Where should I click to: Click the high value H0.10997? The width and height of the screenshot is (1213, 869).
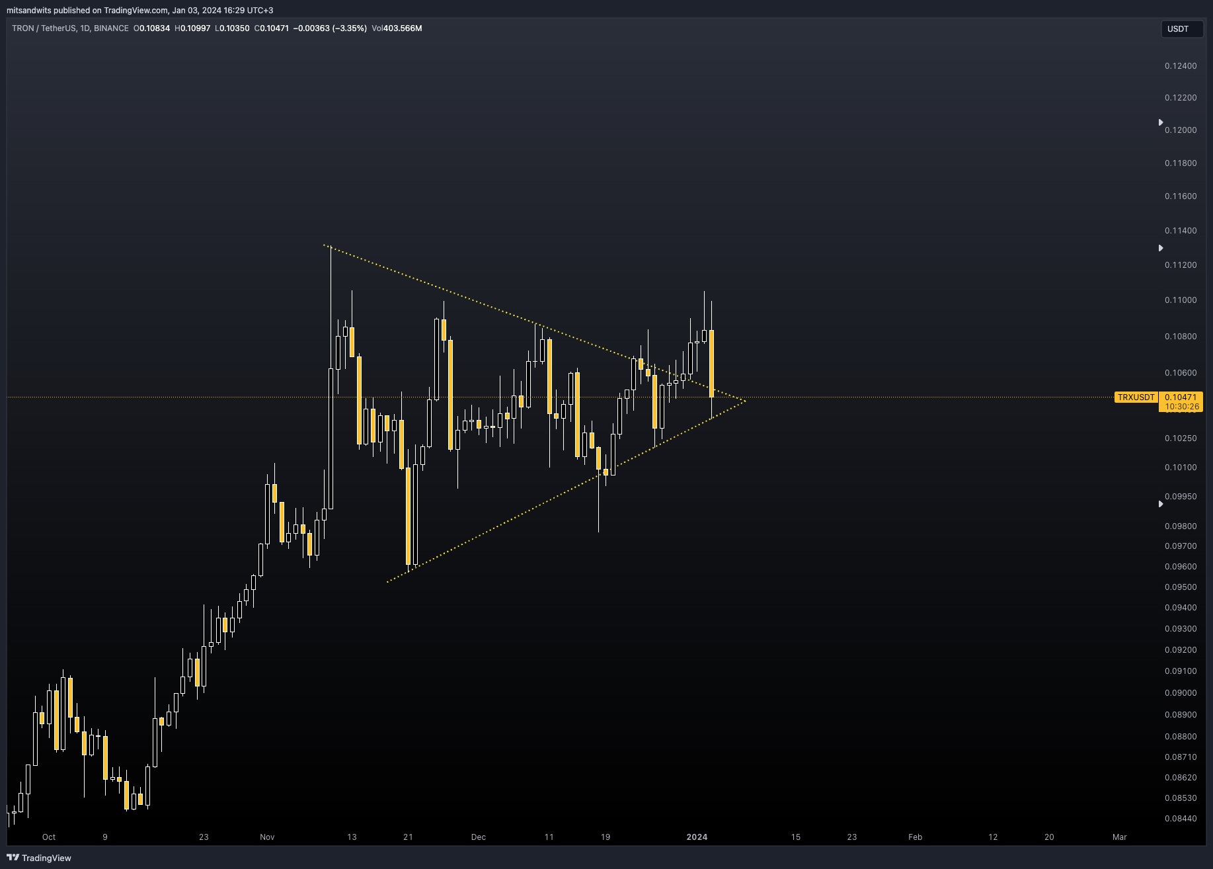pos(192,28)
